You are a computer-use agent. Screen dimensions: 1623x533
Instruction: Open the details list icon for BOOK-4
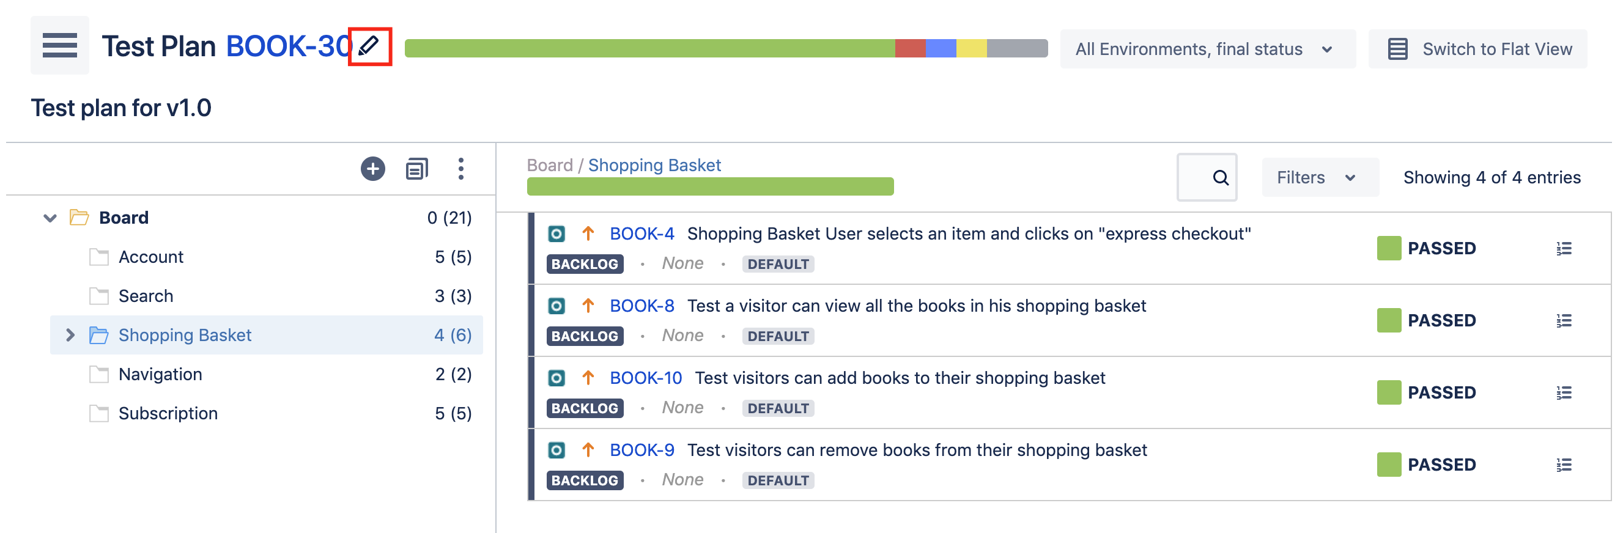[1563, 249]
